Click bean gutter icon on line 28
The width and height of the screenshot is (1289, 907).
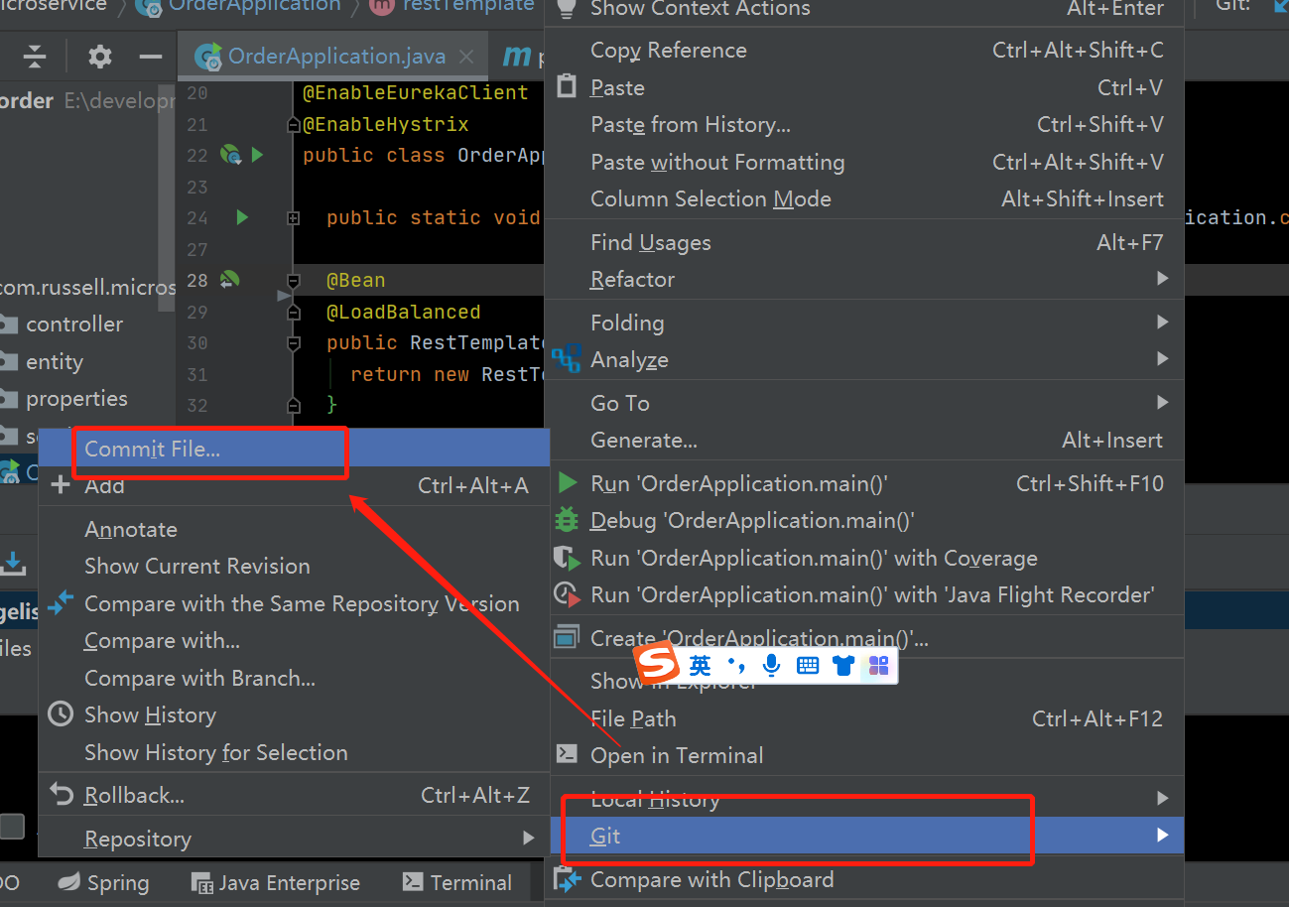[x=229, y=280]
